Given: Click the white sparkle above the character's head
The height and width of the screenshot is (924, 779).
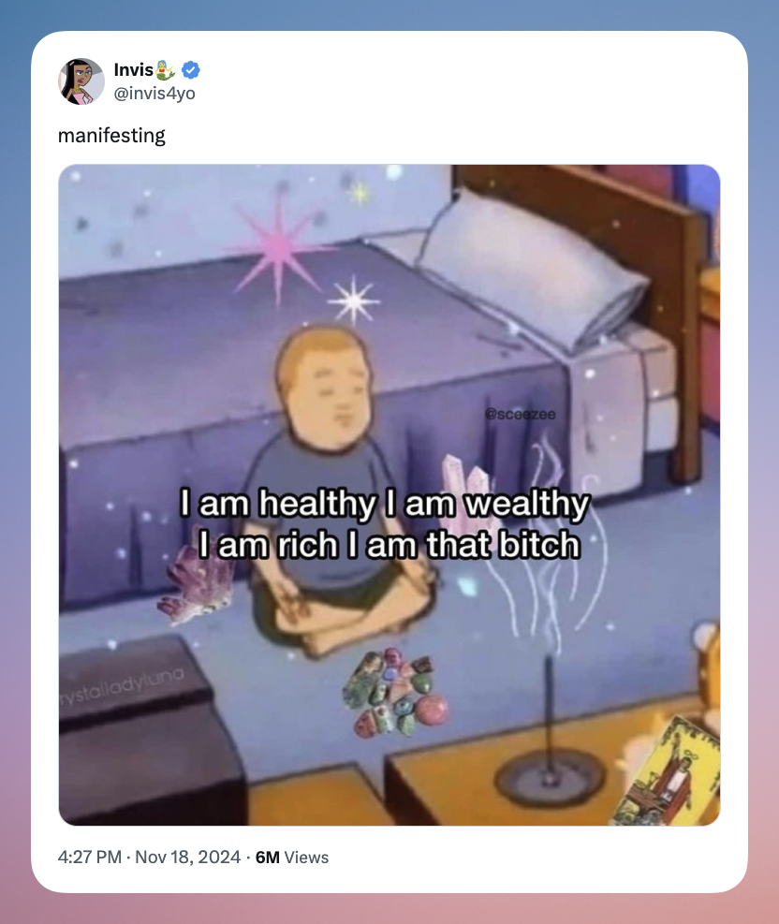Looking at the screenshot, I should (353, 301).
